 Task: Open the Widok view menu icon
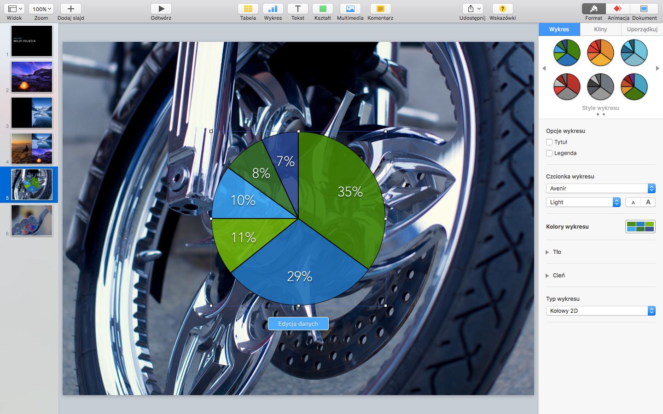click(14, 9)
